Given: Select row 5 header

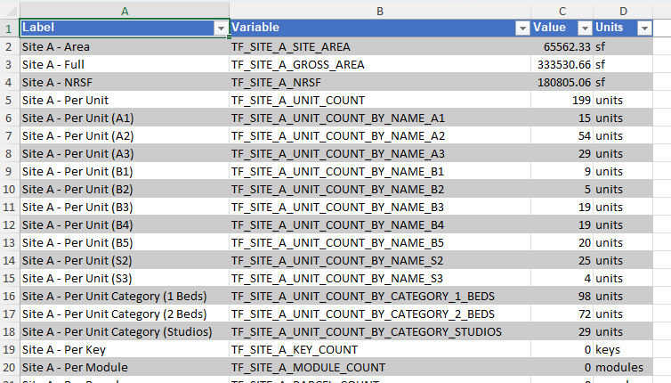Looking at the screenshot, I should coord(9,100).
